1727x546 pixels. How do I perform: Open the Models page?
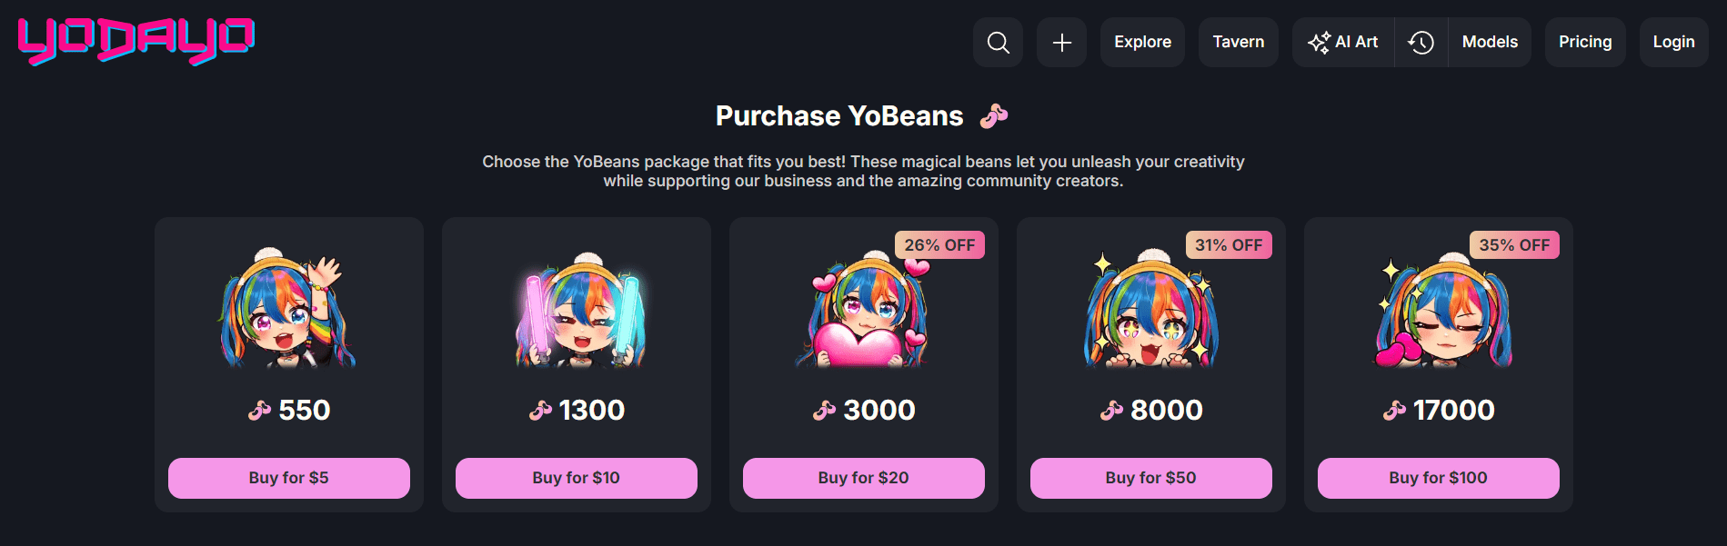(x=1489, y=42)
